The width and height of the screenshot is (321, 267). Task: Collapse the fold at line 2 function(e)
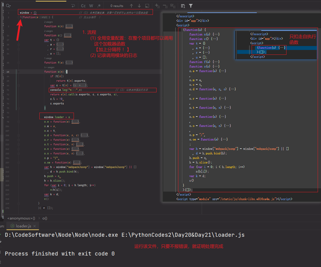point(18,17)
